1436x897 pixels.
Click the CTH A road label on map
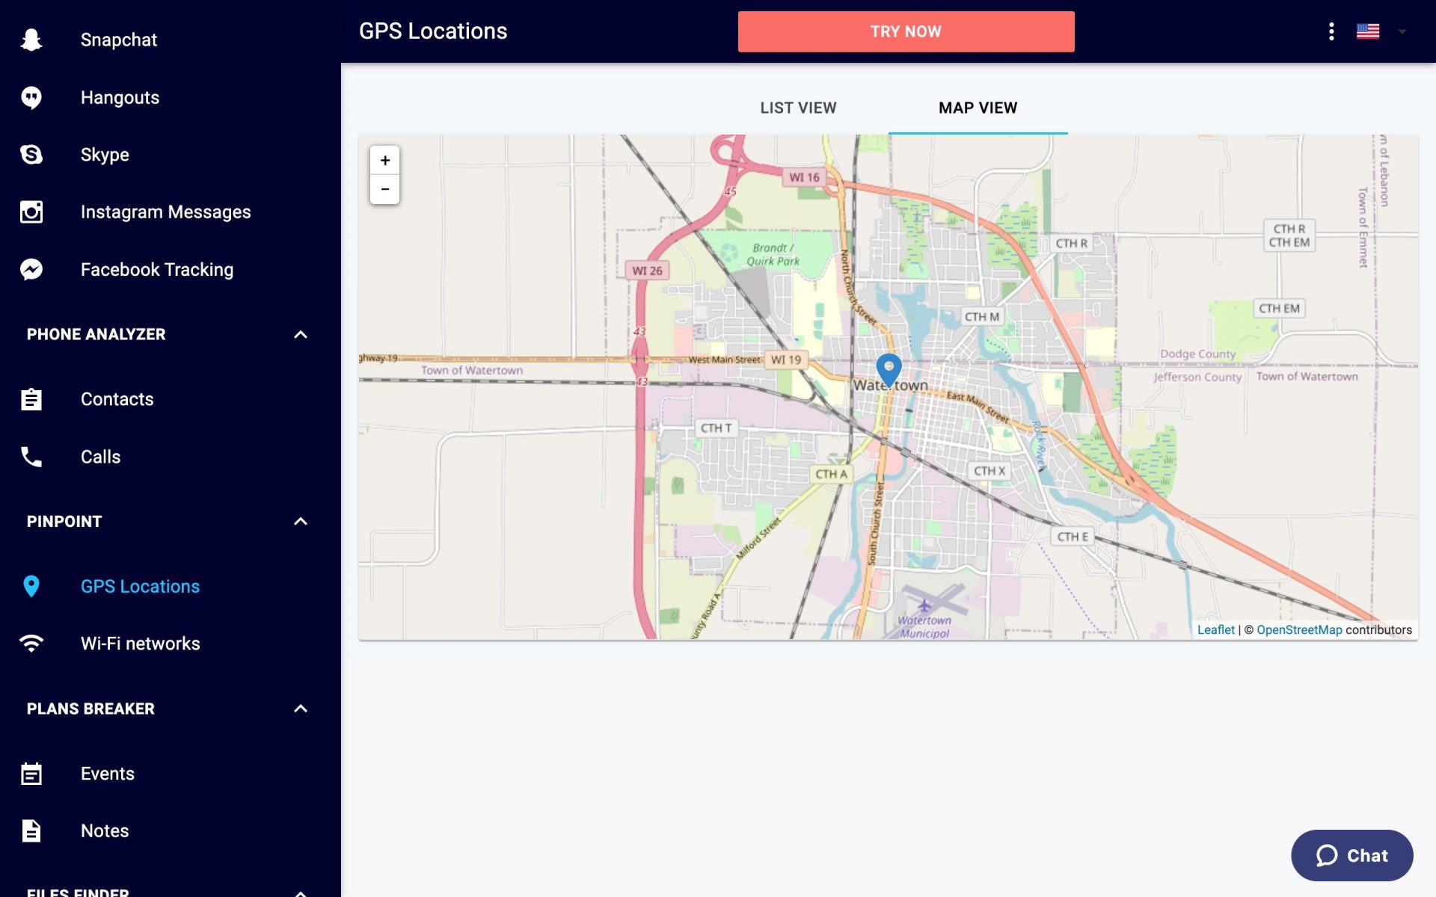pyautogui.click(x=831, y=474)
